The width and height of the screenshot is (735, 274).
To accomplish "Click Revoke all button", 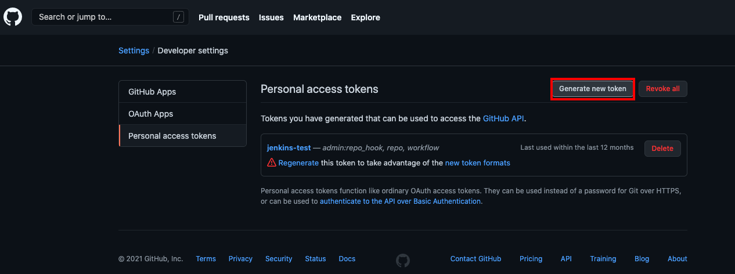I will (663, 89).
